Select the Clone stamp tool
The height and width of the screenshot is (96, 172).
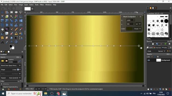coord(16,33)
